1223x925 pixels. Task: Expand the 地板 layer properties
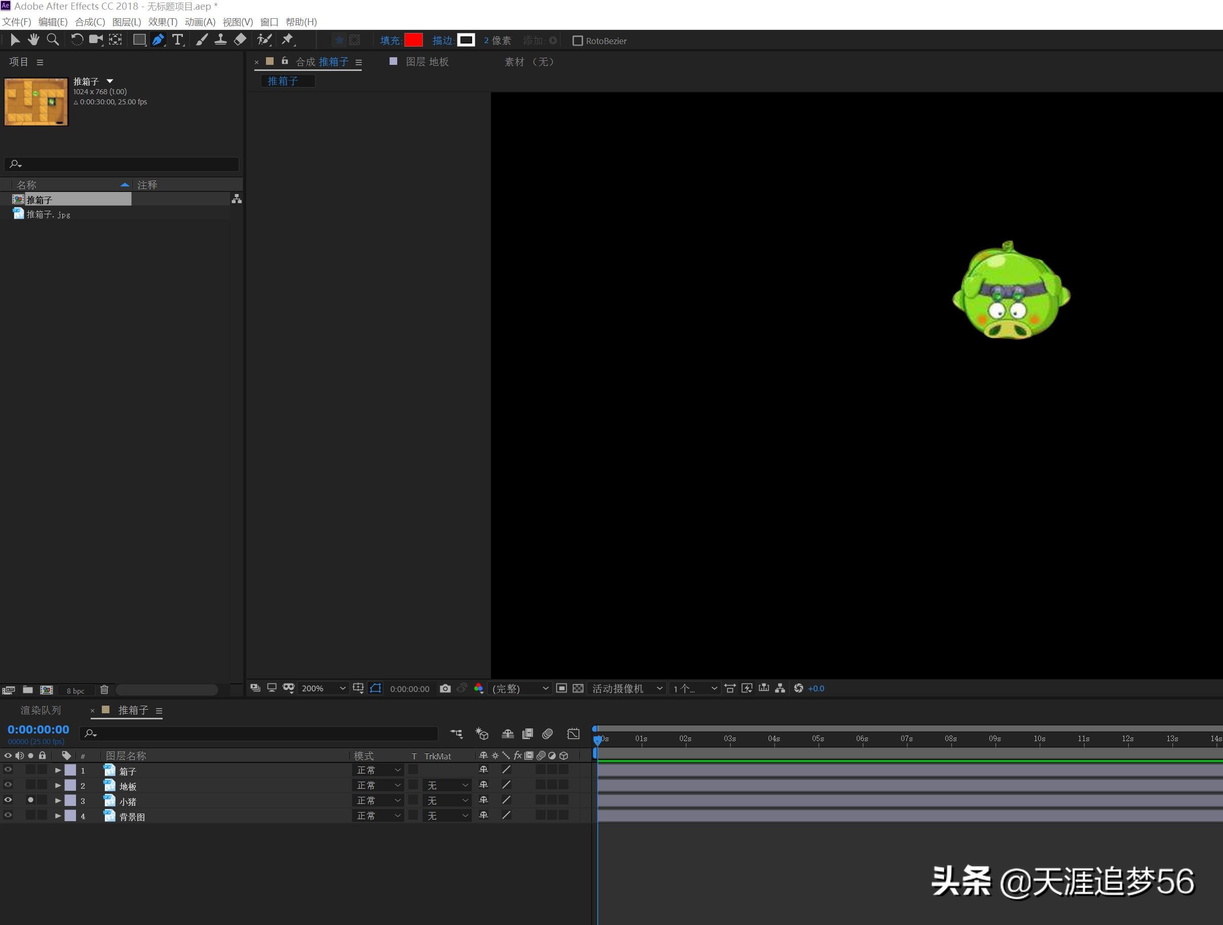pyautogui.click(x=58, y=785)
